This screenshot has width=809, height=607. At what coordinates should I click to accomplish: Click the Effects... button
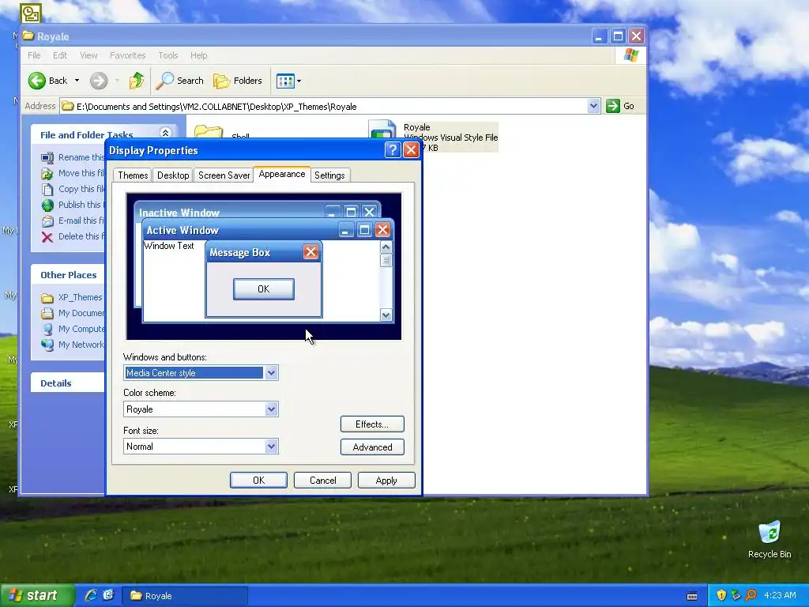372,424
